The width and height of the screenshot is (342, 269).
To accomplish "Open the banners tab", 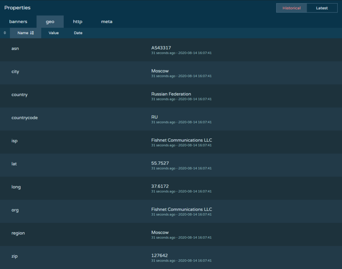I will coord(18,22).
